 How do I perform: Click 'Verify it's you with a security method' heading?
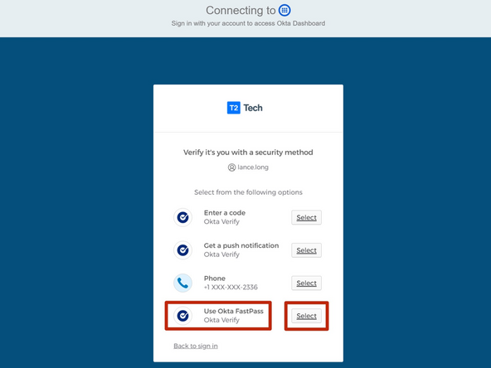(248, 153)
